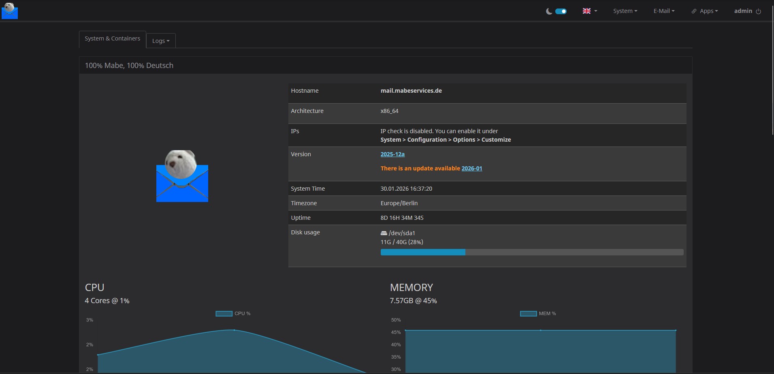The width and height of the screenshot is (774, 374).
Task: Click the peak data point on CPU chart
Action: point(234,330)
